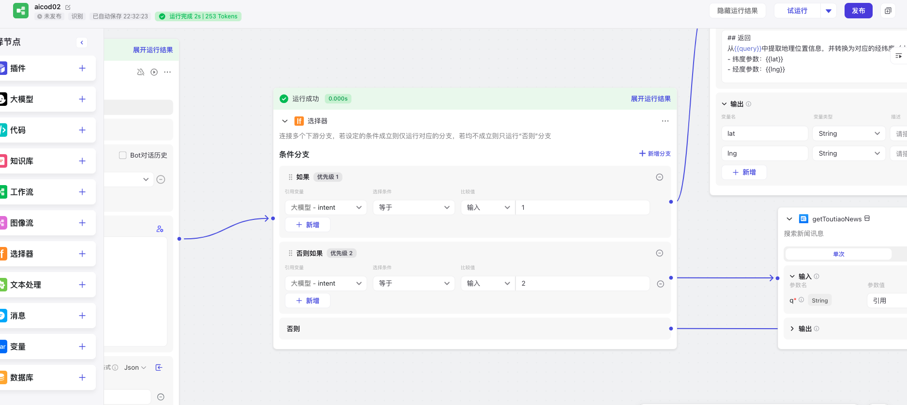Screen dimensions: 907x405
Task: Open the left node's three-dot menu
Action: [x=167, y=72]
